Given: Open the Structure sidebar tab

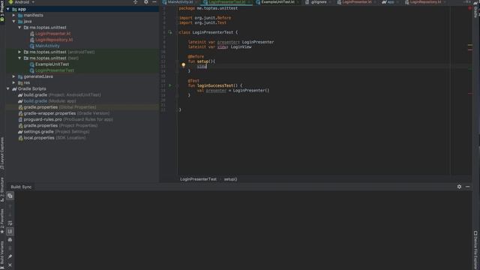Looking at the screenshot, I should click(2, 189).
